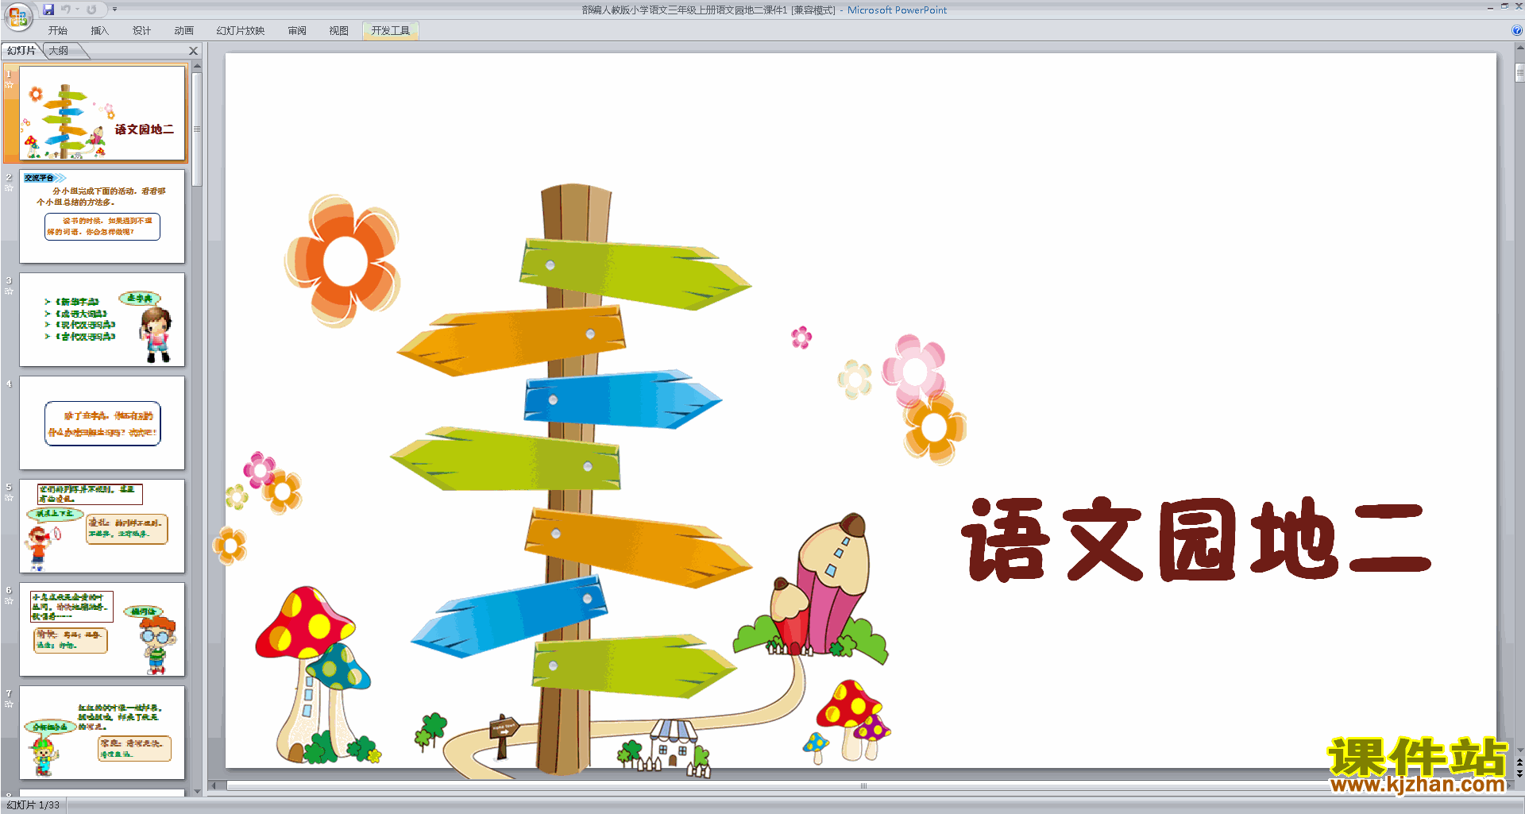The height and width of the screenshot is (814, 1525).
Task: Open the Office button menu
Action: [x=17, y=17]
